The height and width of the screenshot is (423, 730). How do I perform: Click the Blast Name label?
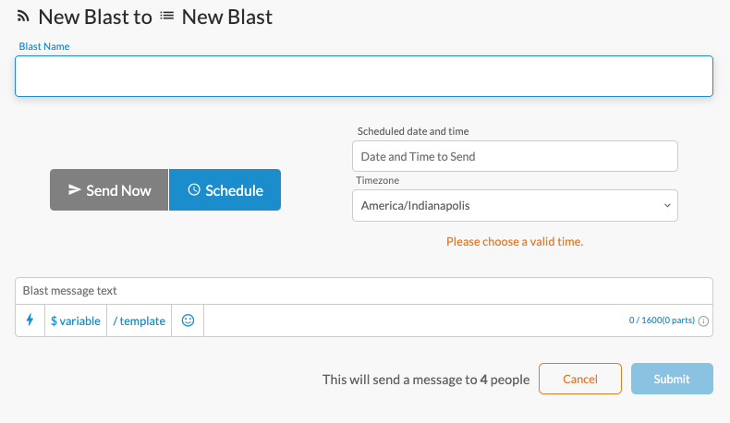pyautogui.click(x=44, y=46)
